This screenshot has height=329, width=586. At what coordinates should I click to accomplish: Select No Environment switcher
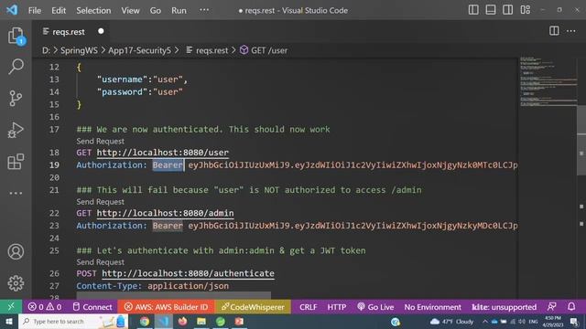[433, 307]
